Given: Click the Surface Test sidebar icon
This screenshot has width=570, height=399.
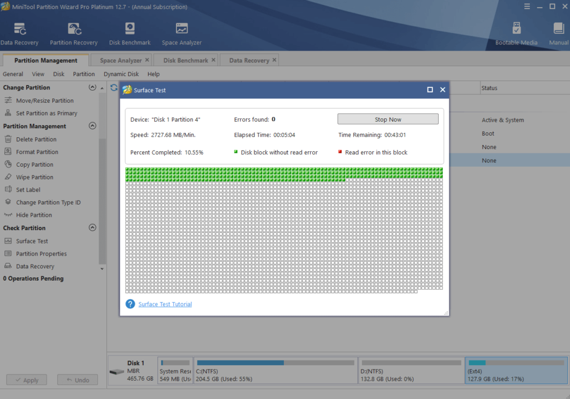Looking at the screenshot, I should [8, 241].
